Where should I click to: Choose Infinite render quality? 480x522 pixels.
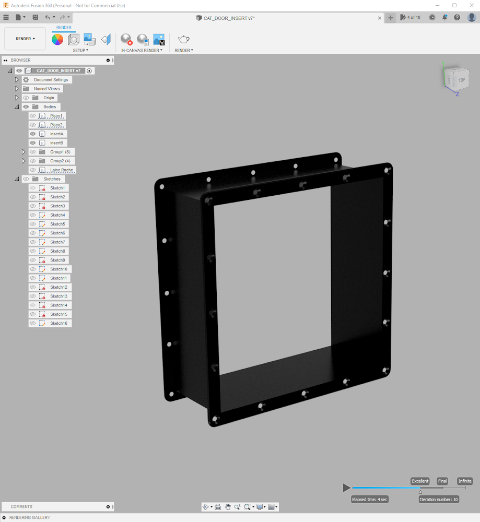pyautogui.click(x=464, y=481)
